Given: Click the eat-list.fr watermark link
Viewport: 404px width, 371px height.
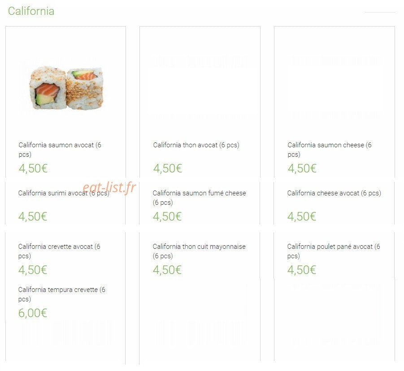Looking at the screenshot, I should click(x=109, y=187).
